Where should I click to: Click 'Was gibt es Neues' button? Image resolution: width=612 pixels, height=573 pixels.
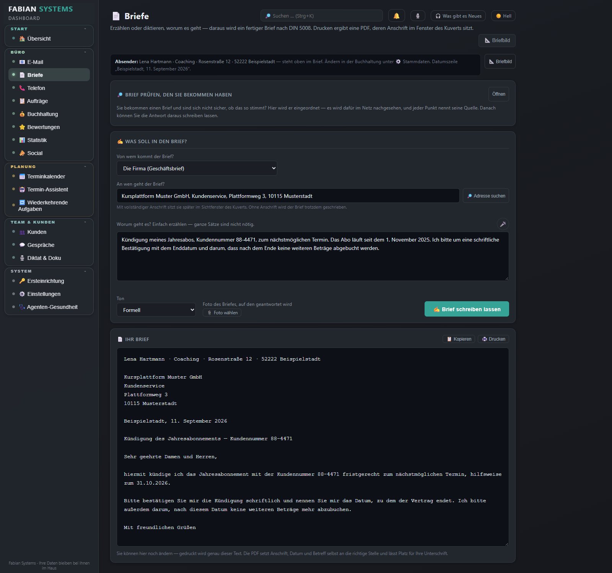(x=458, y=16)
